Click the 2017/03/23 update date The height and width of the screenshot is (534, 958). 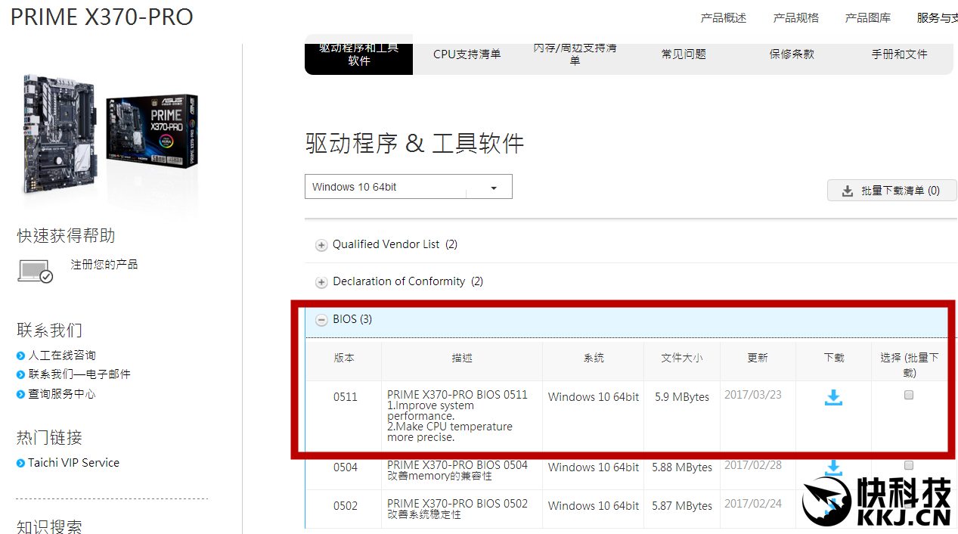pos(753,394)
